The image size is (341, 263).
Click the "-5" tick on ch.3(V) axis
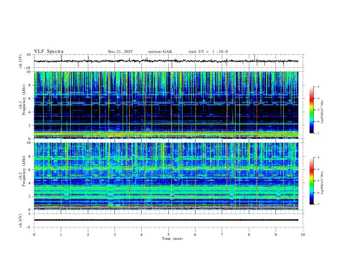[x=29, y=227]
